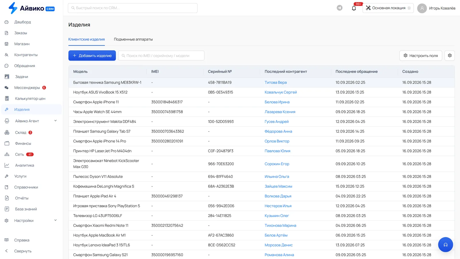Open the Справочники menu item
460x259 pixels.
coord(26,187)
